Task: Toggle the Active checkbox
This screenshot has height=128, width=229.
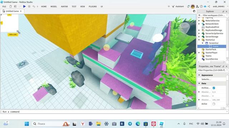Action: 214,104
